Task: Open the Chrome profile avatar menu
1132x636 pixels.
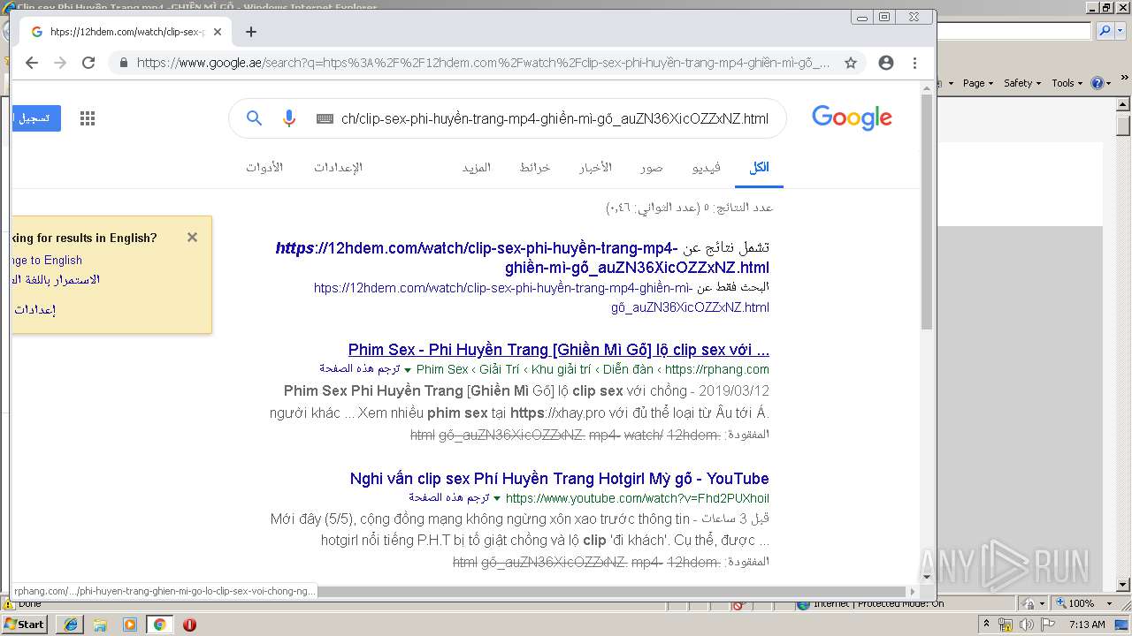Action: pyautogui.click(x=885, y=63)
